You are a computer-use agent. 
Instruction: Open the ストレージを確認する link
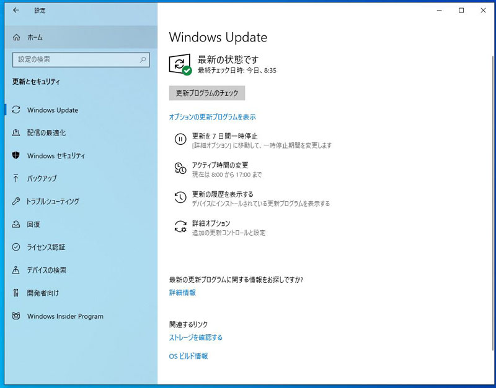coord(195,337)
